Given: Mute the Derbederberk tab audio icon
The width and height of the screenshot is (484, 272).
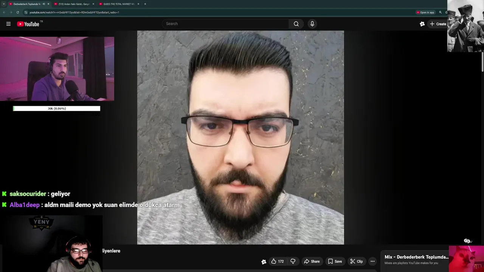Looking at the screenshot, I should click(43, 4).
